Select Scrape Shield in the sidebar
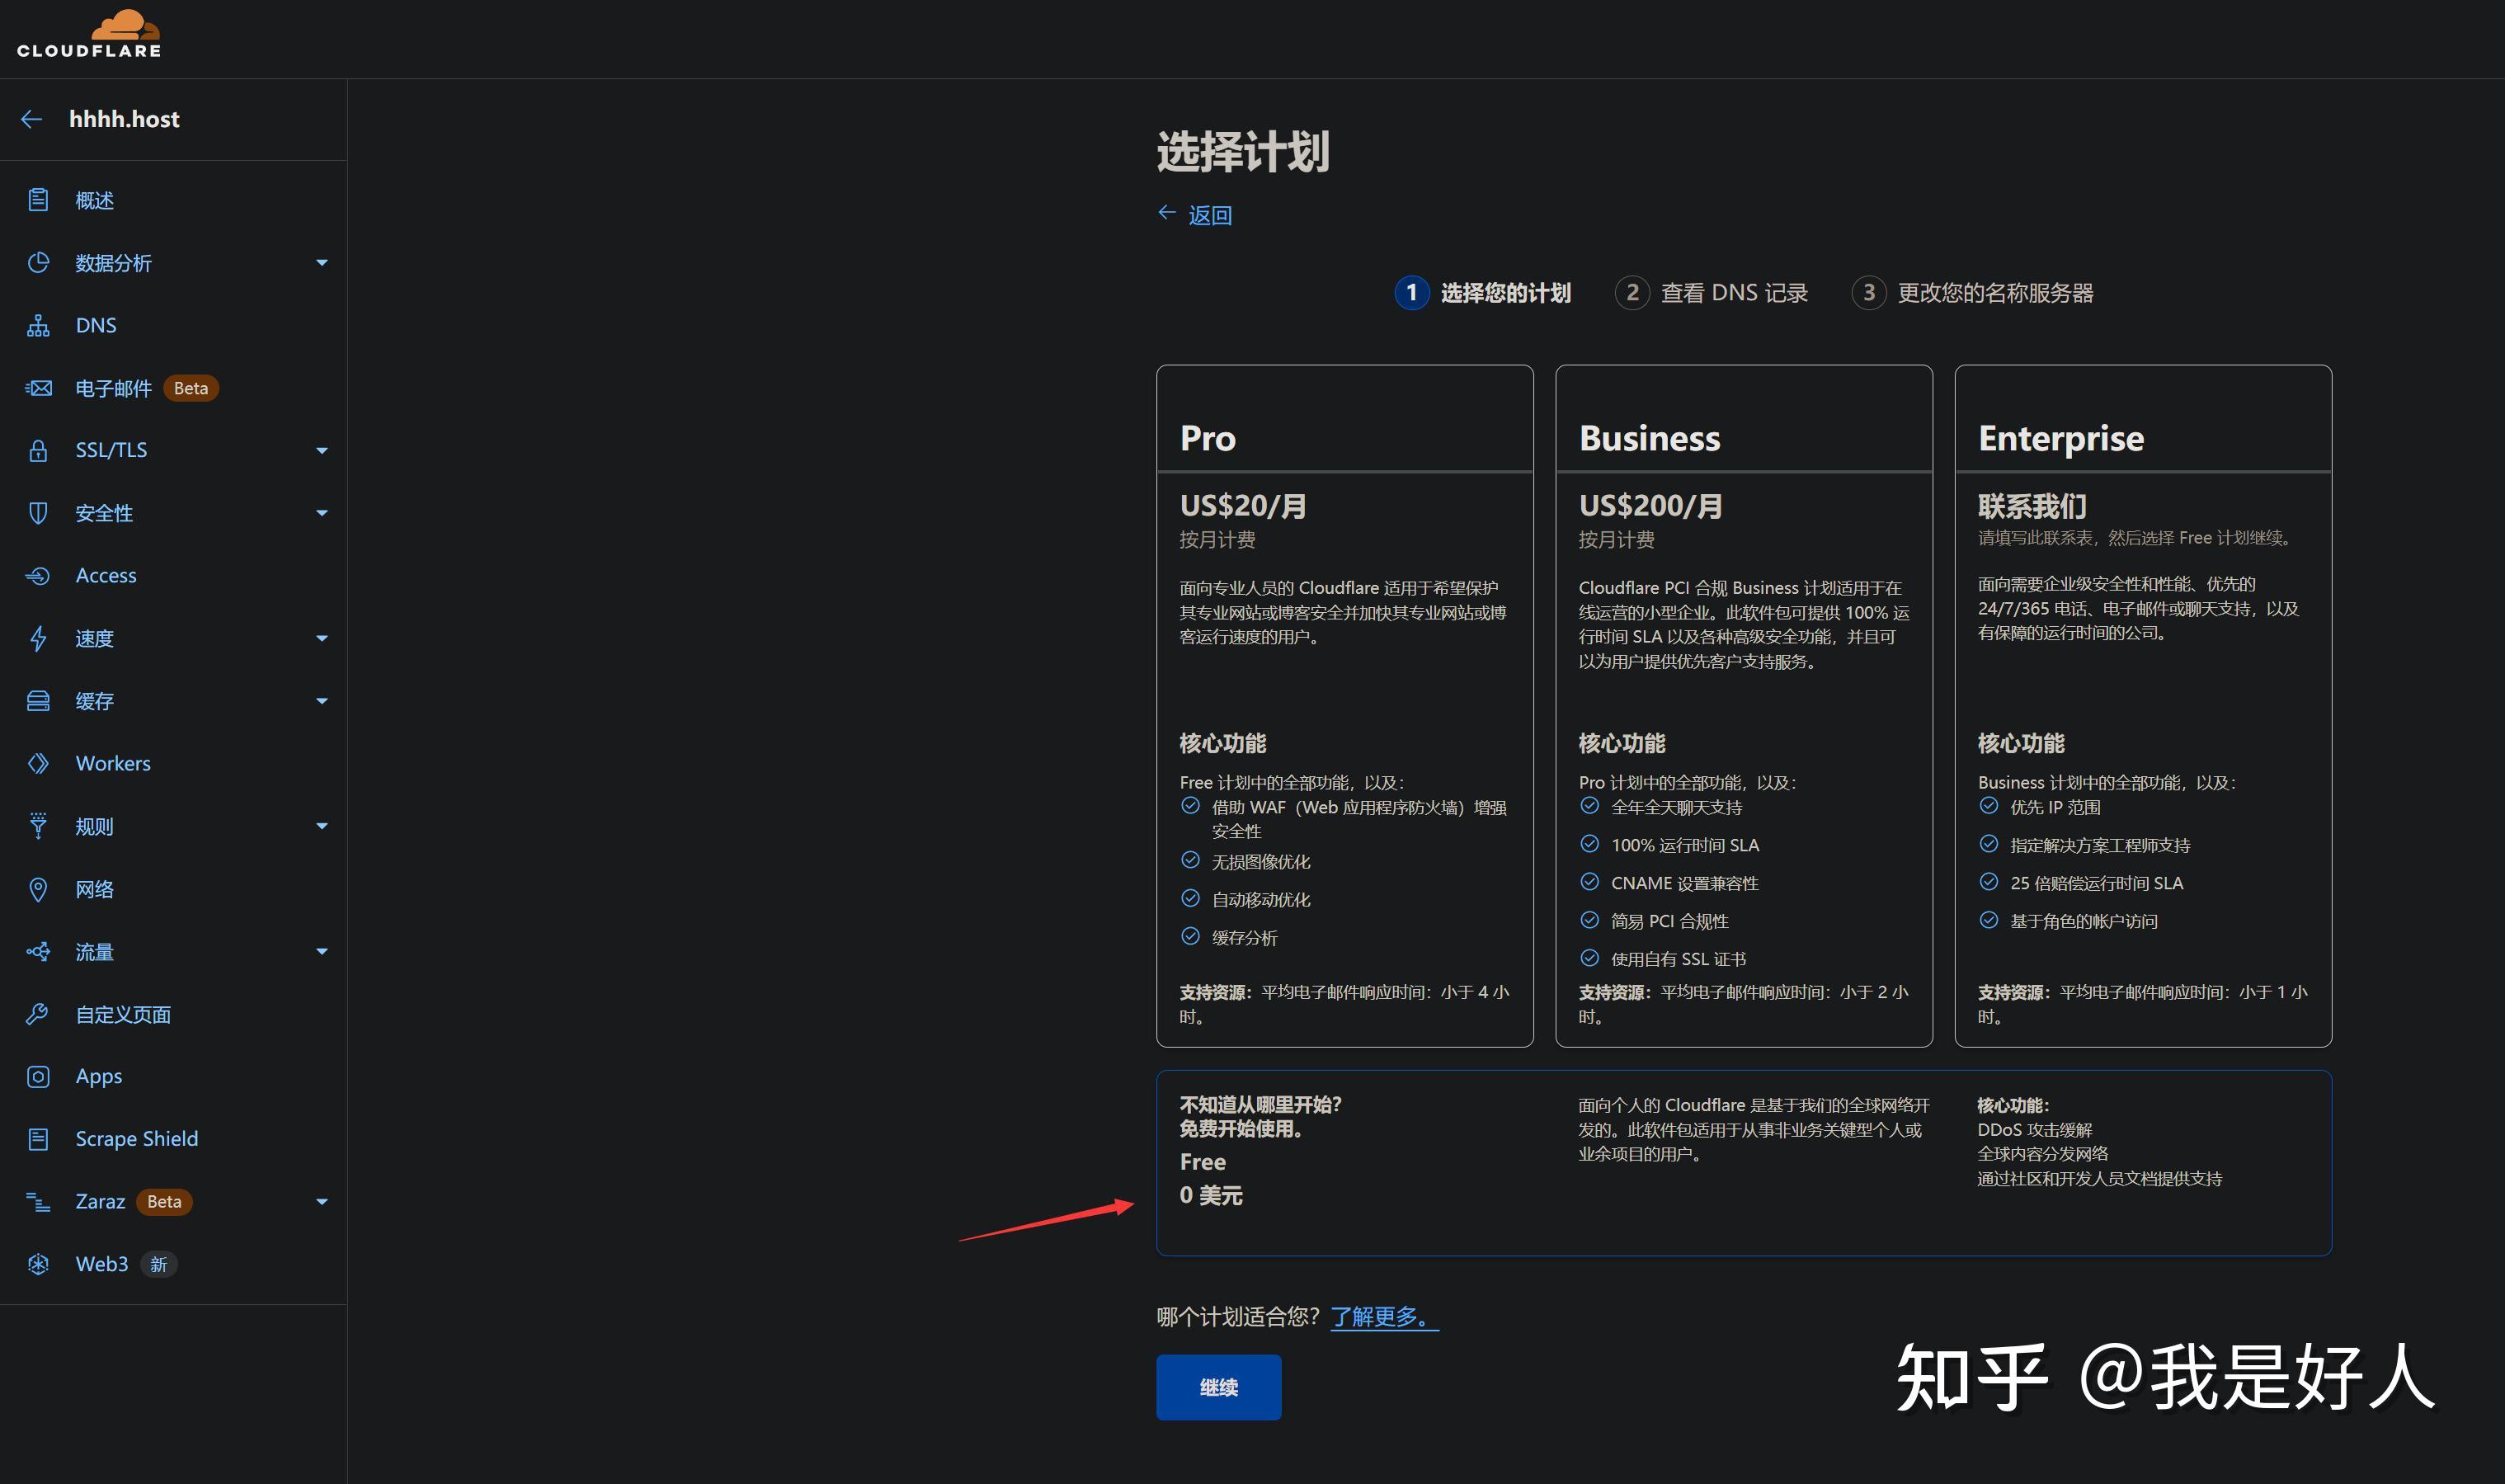Viewport: 2505px width, 1484px height. [x=136, y=1138]
